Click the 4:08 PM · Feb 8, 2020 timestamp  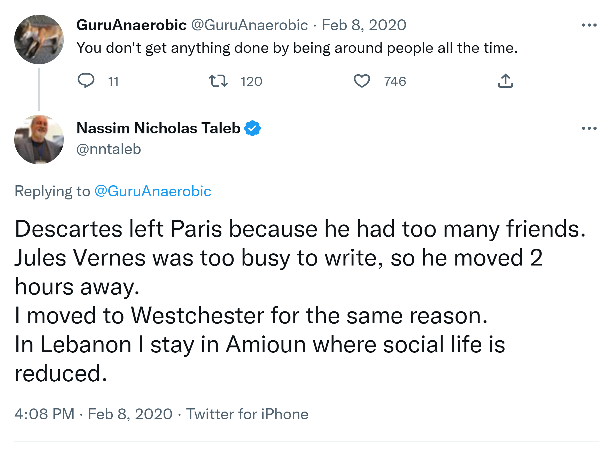coord(93,414)
